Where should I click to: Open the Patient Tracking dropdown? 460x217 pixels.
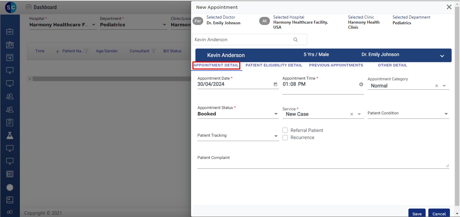276,136
